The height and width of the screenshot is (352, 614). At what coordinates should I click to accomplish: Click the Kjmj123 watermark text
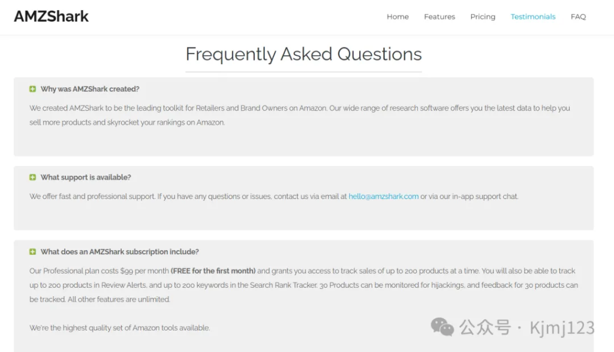(x=561, y=328)
